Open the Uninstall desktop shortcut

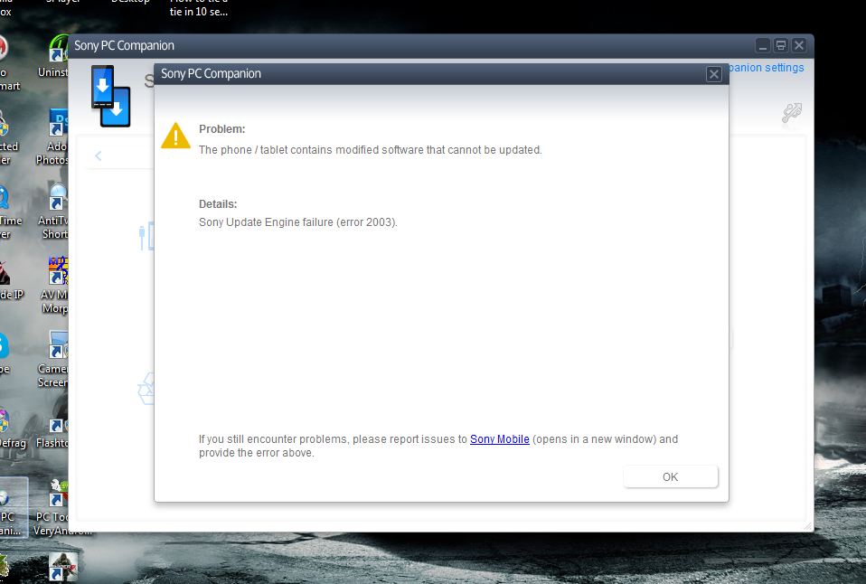pos(54,56)
